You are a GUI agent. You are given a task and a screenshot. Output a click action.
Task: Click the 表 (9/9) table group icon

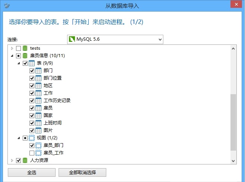point(32,63)
